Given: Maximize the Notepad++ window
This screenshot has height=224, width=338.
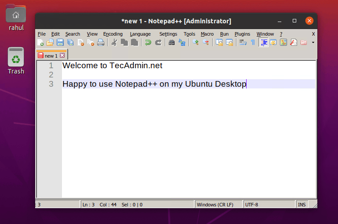Looking at the screenshot, I should 294,21.
